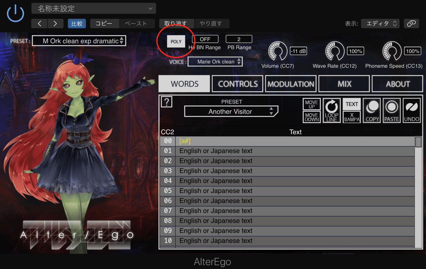Switch text entry to X SAMPA mode
The image size is (426, 269).
pyautogui.click(x=351, y=117)
